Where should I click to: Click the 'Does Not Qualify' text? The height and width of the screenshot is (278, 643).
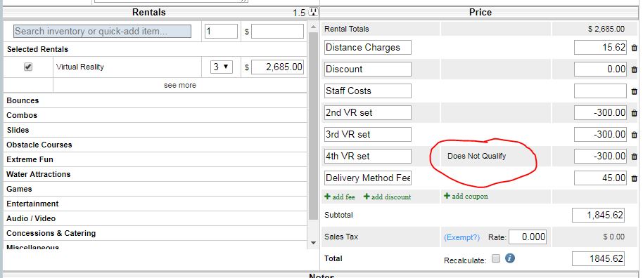click(476, 156)
